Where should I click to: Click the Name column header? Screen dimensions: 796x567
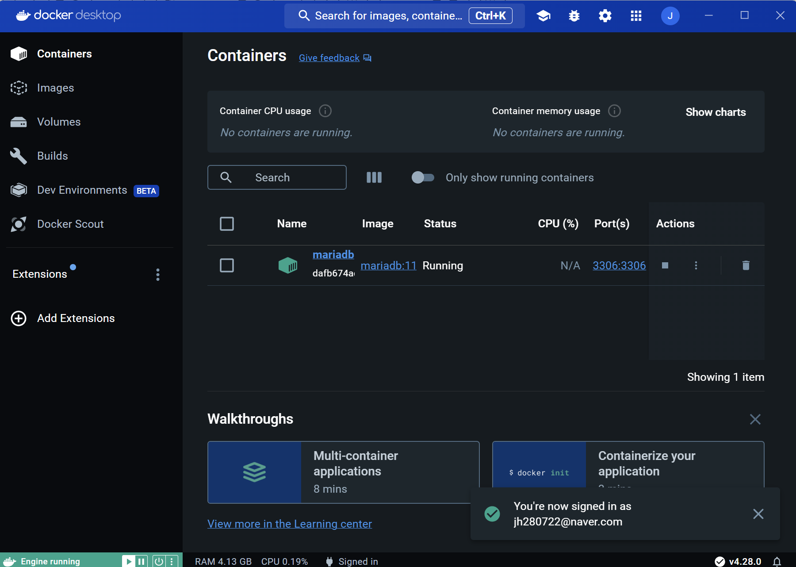(291, 224)
